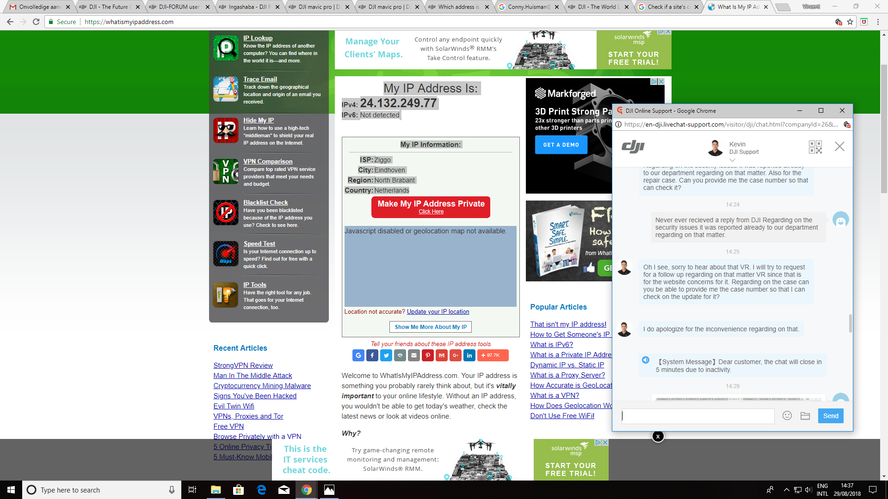888x499 pixels.
Task: Click the emoji icon in chat
Action: (x=787, y=416)
